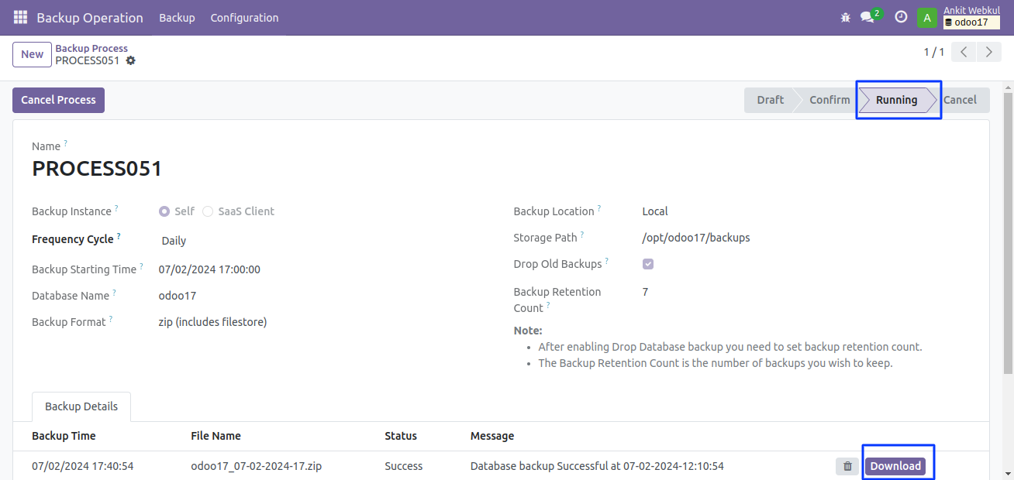Open the Configuration menu
The image size is (1014, 480).
coord(244,17)
